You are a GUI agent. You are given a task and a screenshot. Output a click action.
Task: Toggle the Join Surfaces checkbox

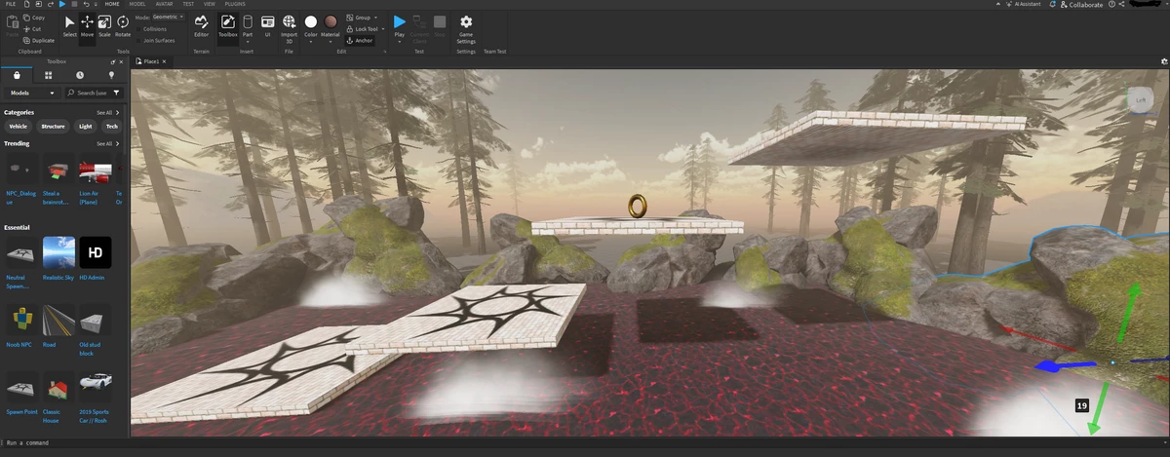139,40
